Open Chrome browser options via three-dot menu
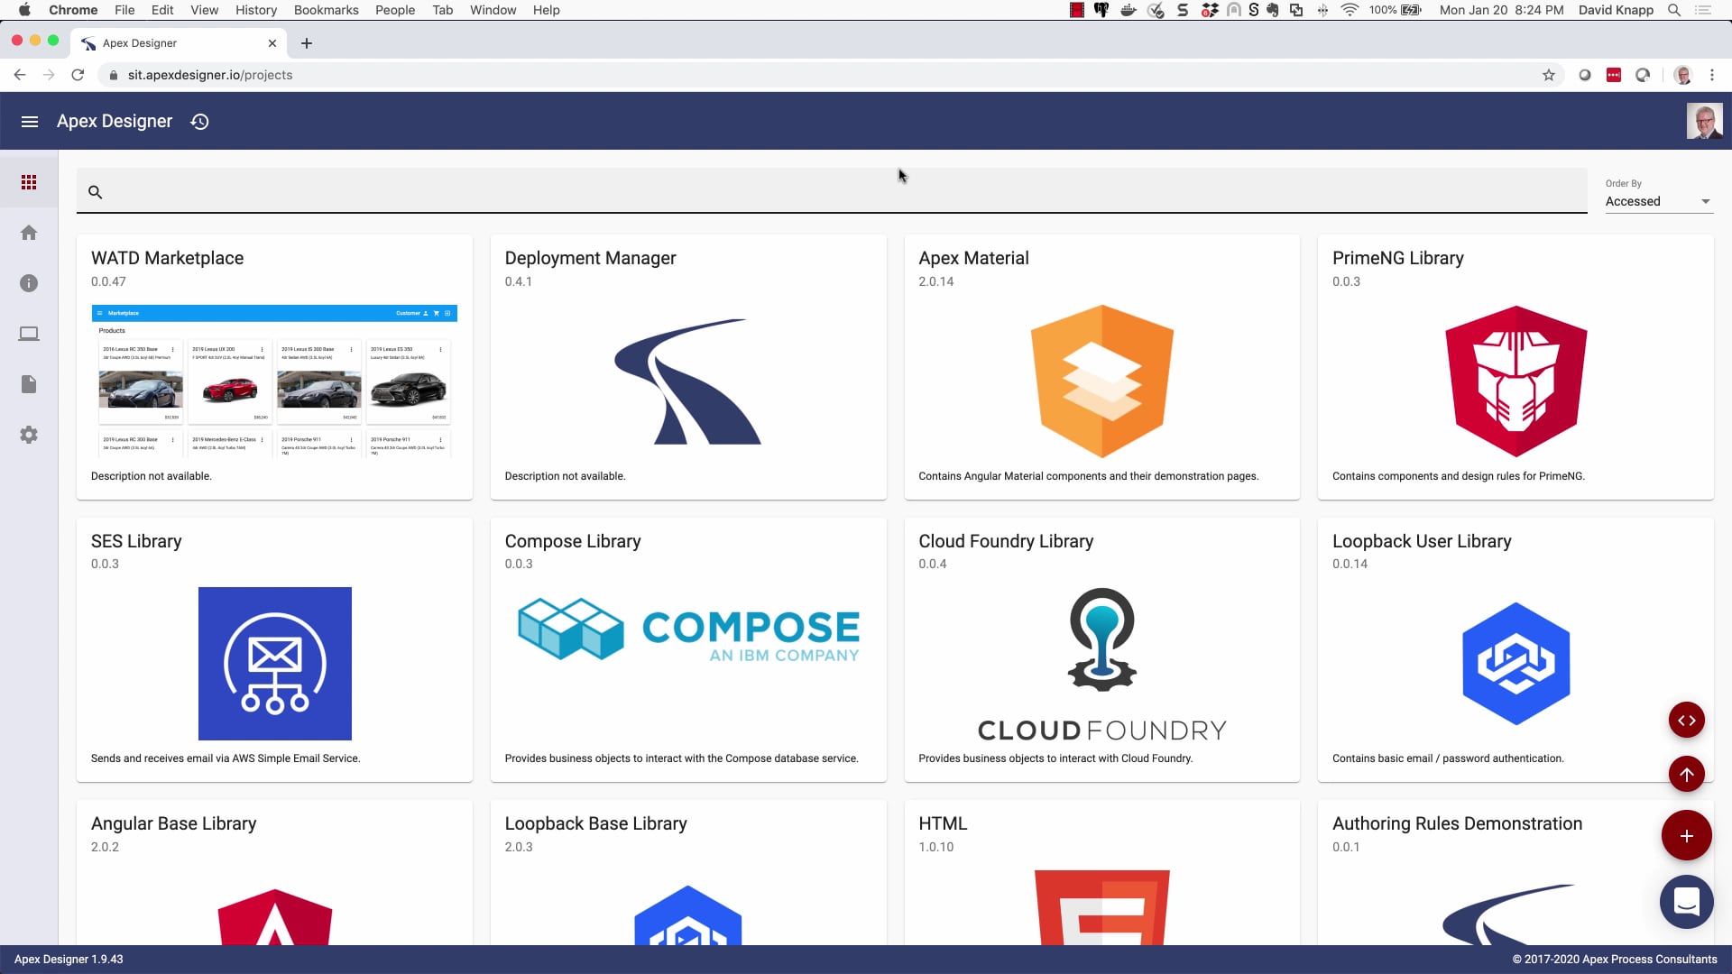This screenshot has width=1732, height=974. click(x=1712, y=75)
